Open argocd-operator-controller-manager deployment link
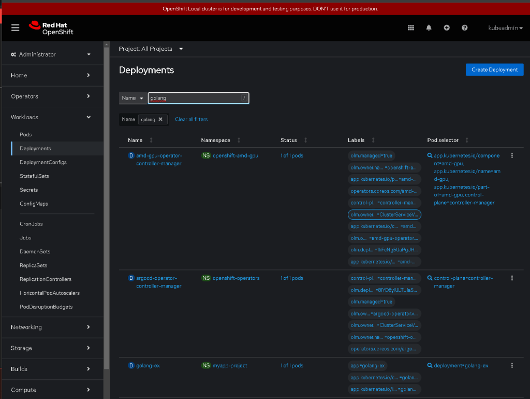The height and width of the screenshot is (399, 530). tap(159, 282)
